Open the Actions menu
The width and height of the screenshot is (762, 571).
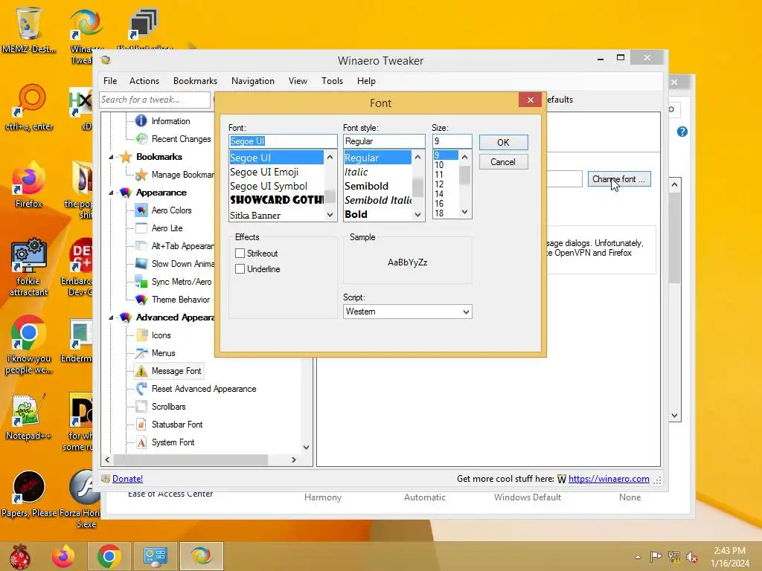point(144,81)
